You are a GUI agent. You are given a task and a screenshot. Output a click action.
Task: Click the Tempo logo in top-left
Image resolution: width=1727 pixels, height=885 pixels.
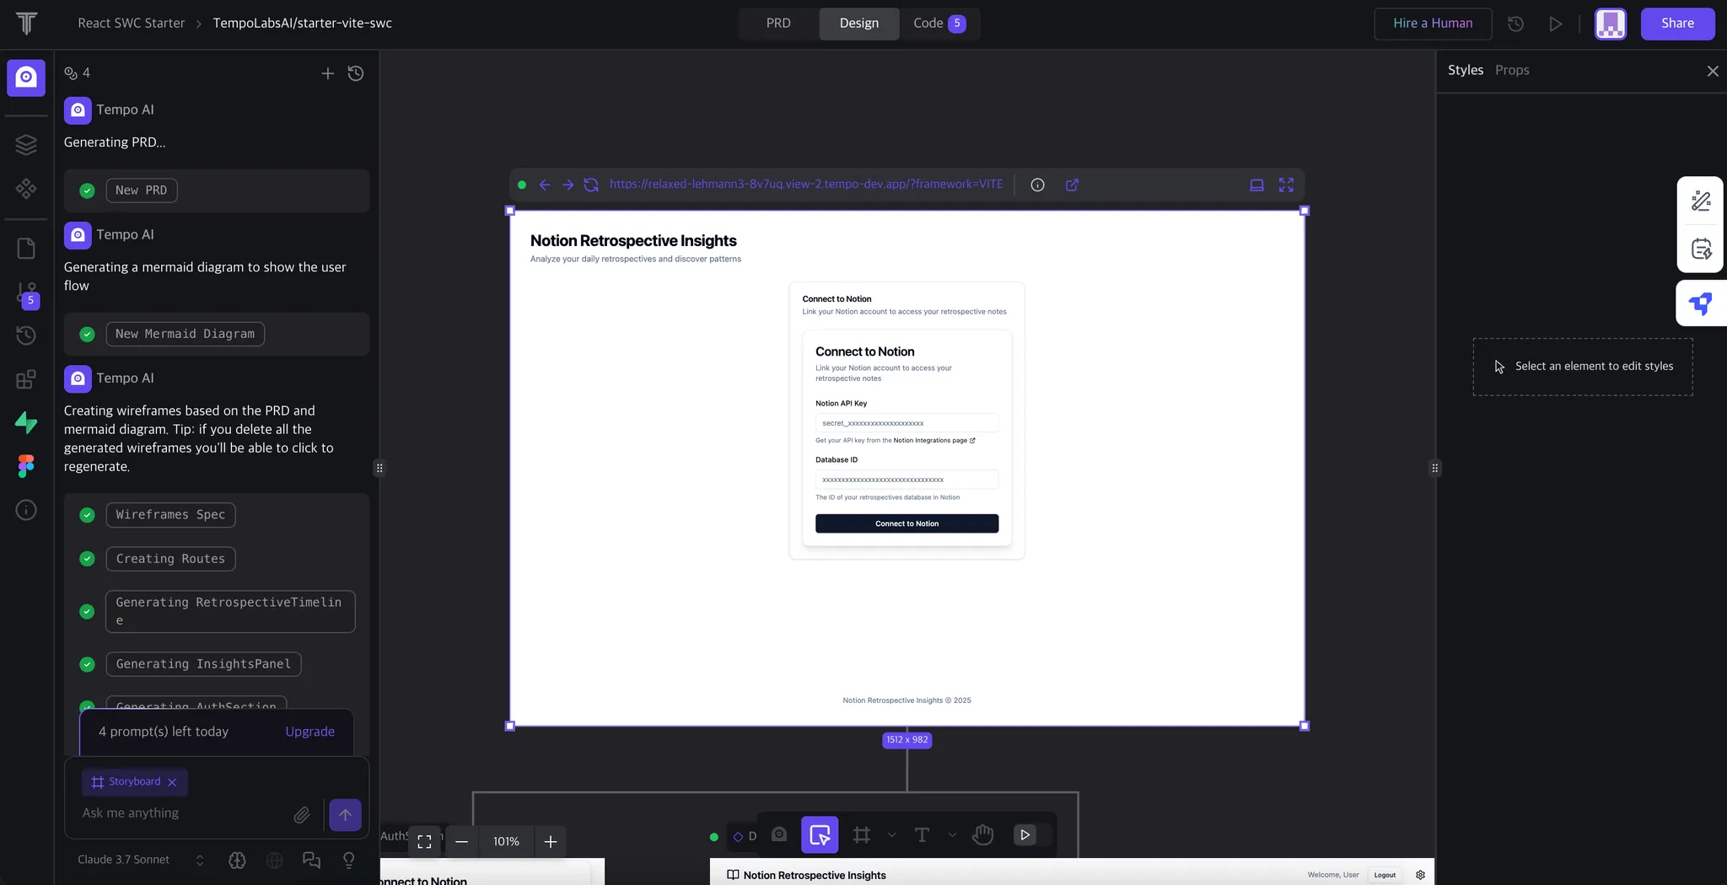[26, 24]
